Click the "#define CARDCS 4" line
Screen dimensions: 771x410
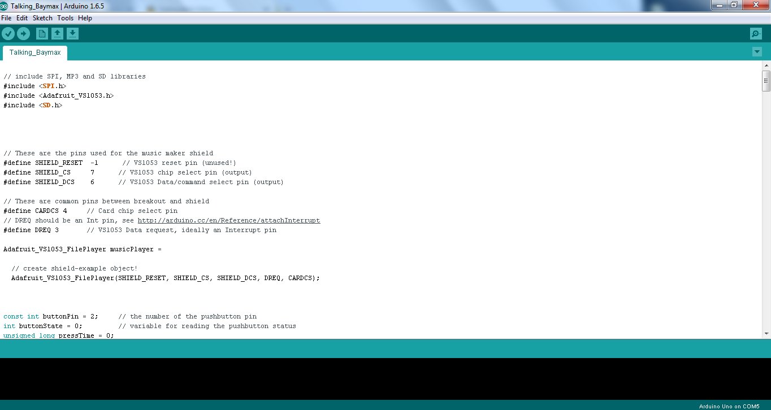tap(90, 211)
